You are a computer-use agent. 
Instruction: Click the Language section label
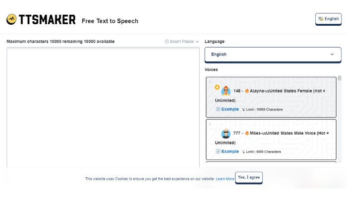click(x=215, y=42)
